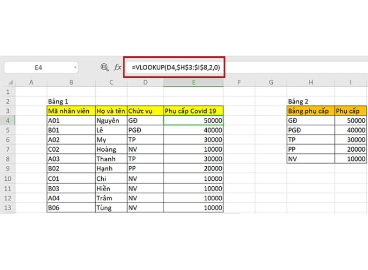Select the 'Mã nhân viên' header cell
Screen dimensions: 368x270
tap(71, 111)
